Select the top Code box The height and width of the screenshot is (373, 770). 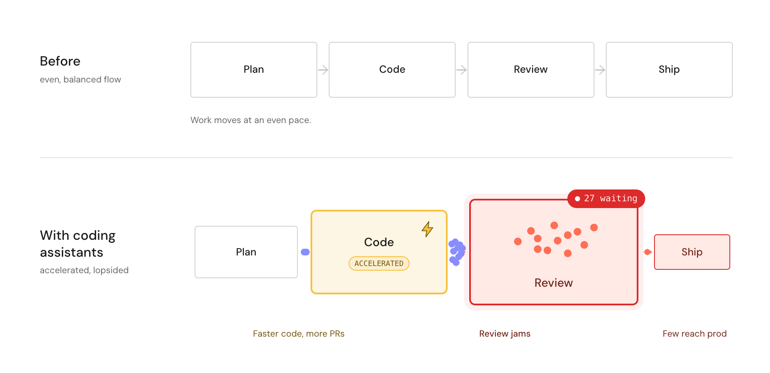[x=392, y=70]
